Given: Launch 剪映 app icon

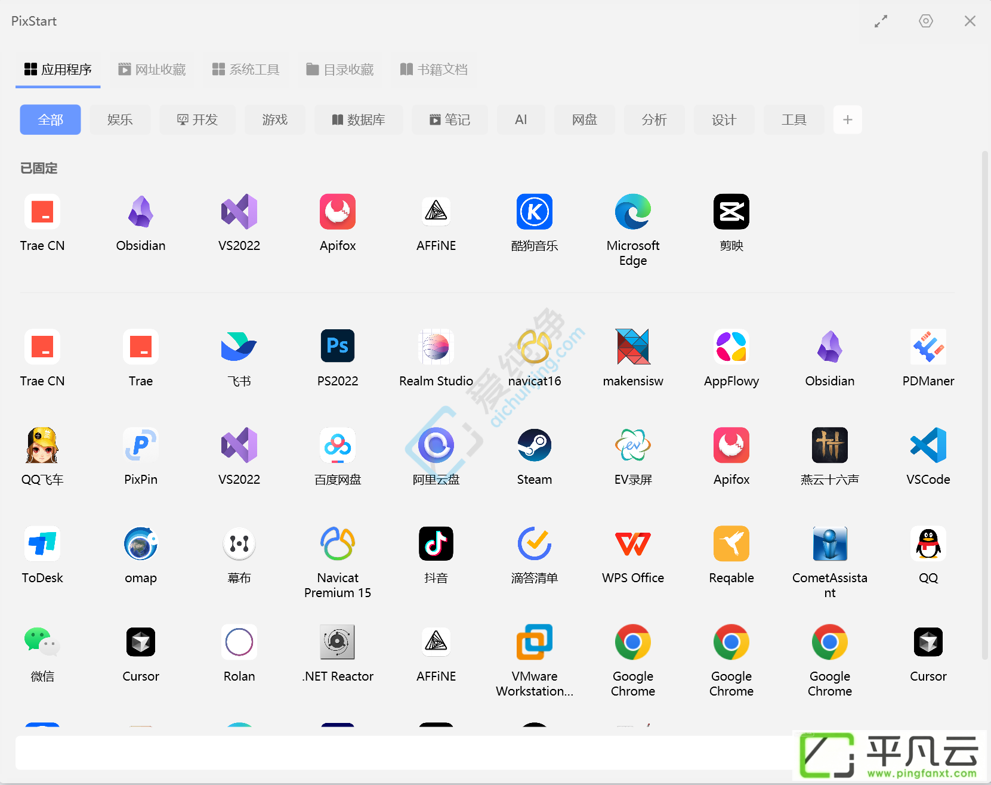Looking at the screenshot, I should (731, 212).
